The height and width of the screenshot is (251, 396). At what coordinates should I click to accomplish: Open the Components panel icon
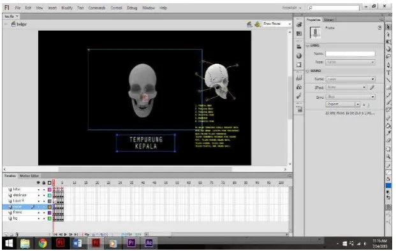click(x=299, y=87)
